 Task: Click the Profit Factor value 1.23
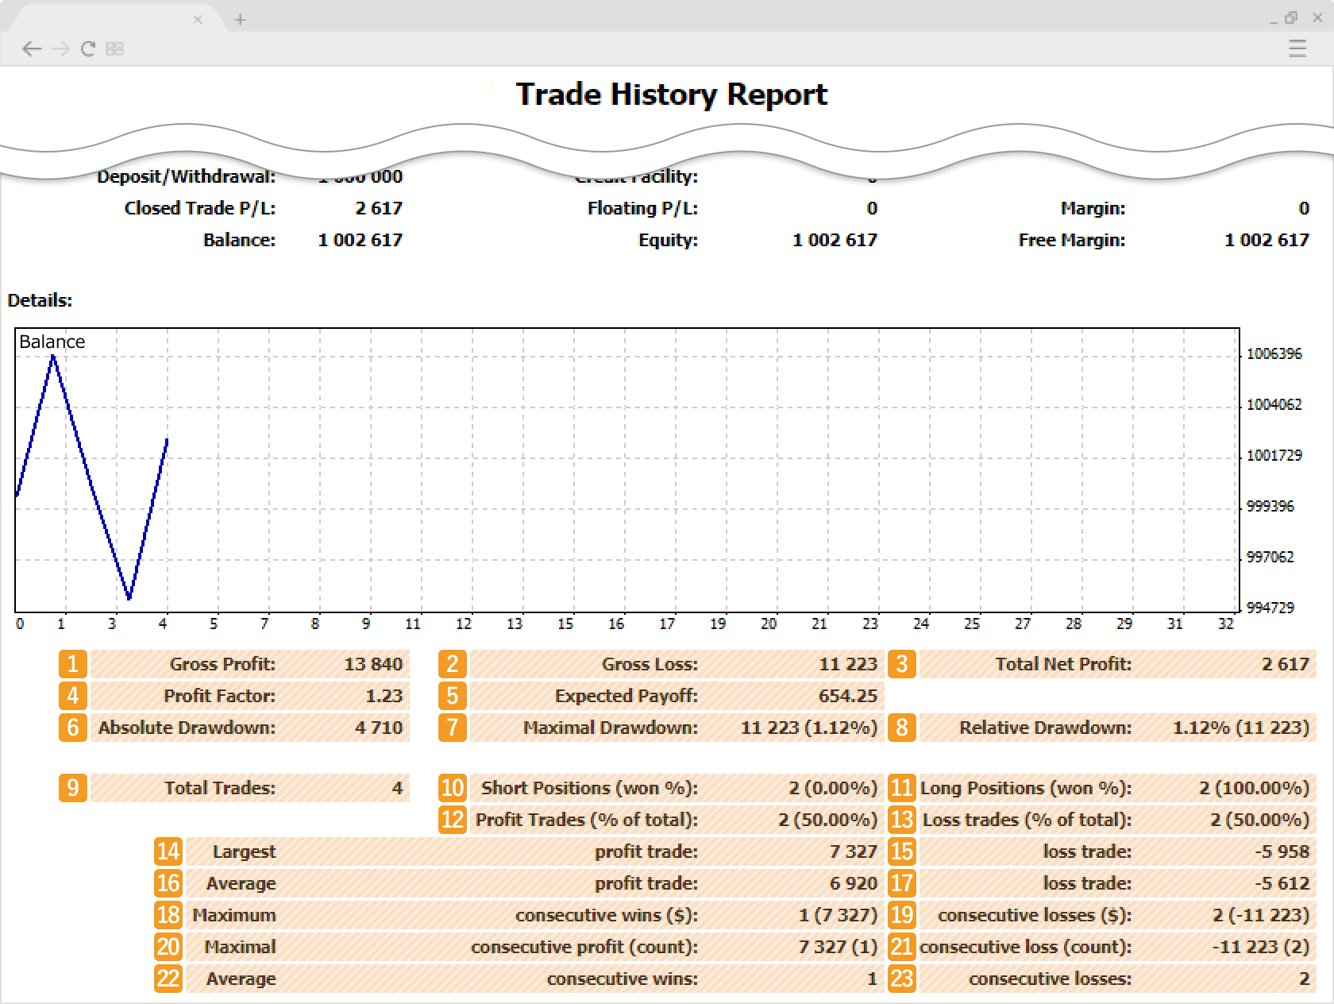[x=384, y=696]
